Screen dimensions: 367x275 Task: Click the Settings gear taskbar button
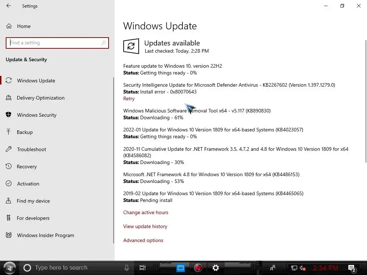point(215,268)
